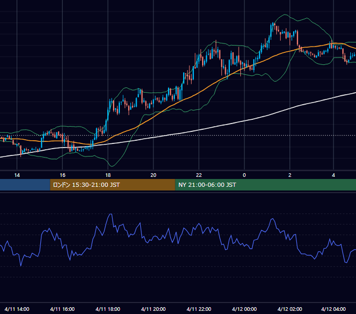Click the 2 hour label on price chart axis

pos(290,175)
